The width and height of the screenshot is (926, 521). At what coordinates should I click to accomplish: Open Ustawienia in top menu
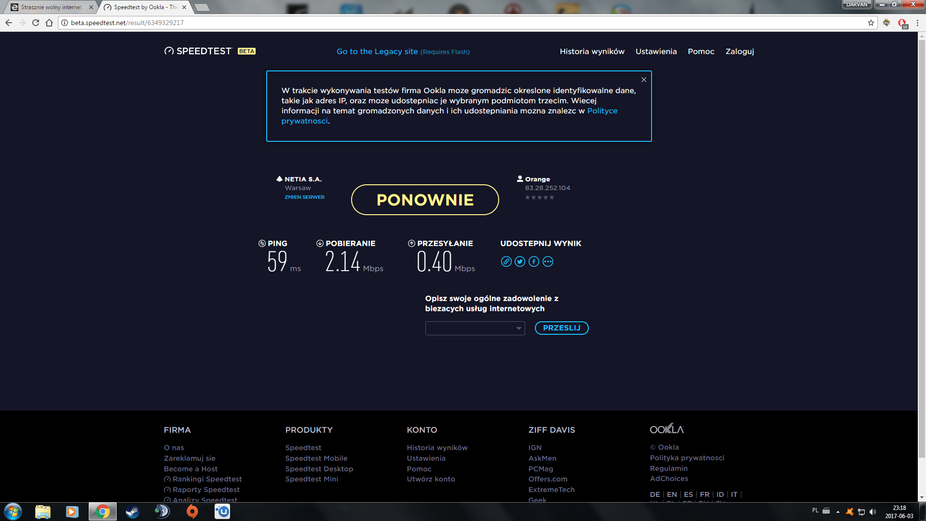click(656, 52)
